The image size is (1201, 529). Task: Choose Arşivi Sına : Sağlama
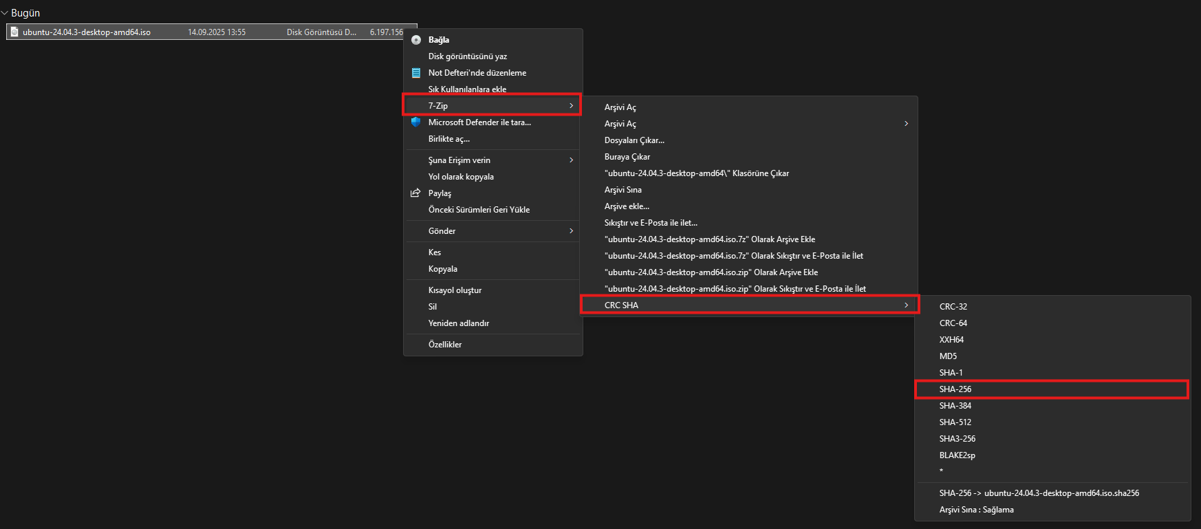[x=1052, y=510]
